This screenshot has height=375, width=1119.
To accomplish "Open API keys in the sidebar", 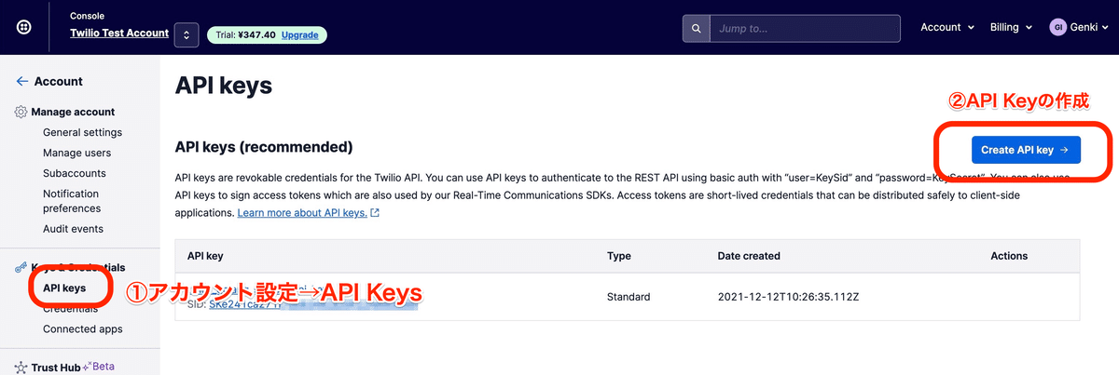I will point(64,288).
